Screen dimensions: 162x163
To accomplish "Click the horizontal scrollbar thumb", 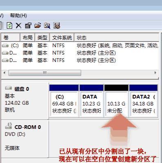I will [x=45, y=73].
